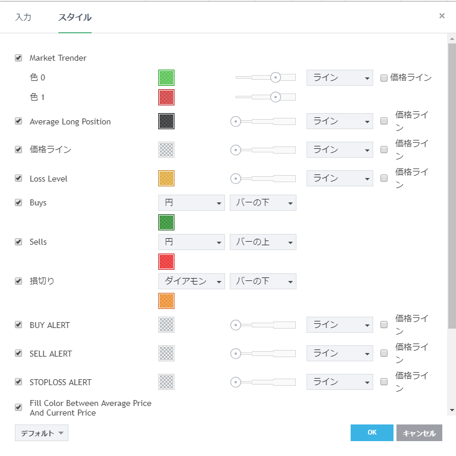456x456 pixels.
Task: Select the スタイル tab
Action: click(75, 17)
